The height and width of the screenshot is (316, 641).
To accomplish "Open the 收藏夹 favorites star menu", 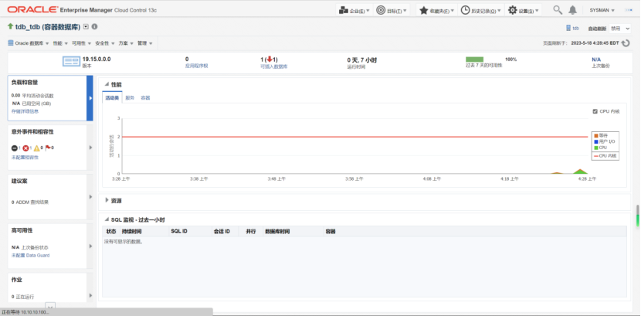I will tap(436, 10).
